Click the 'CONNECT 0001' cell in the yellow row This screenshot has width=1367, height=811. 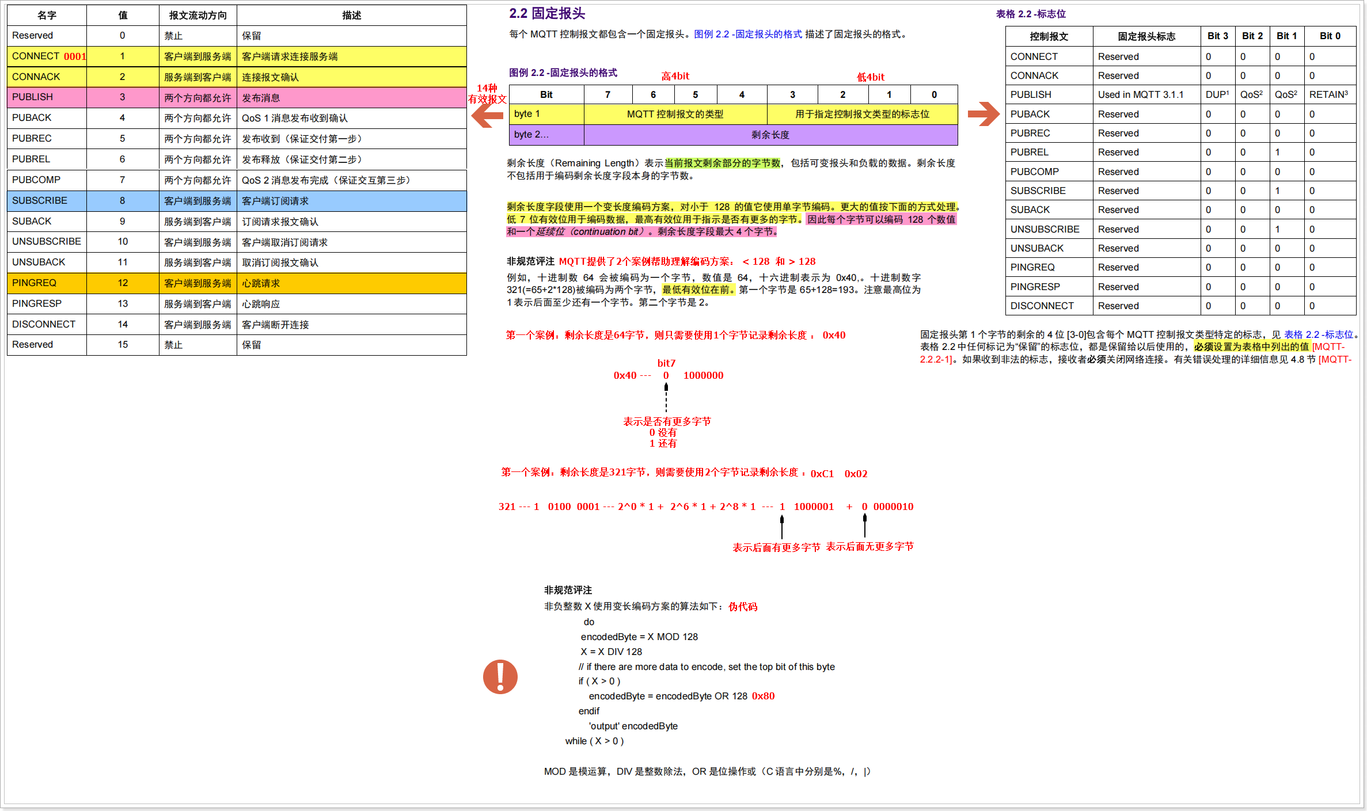[47, 56]
